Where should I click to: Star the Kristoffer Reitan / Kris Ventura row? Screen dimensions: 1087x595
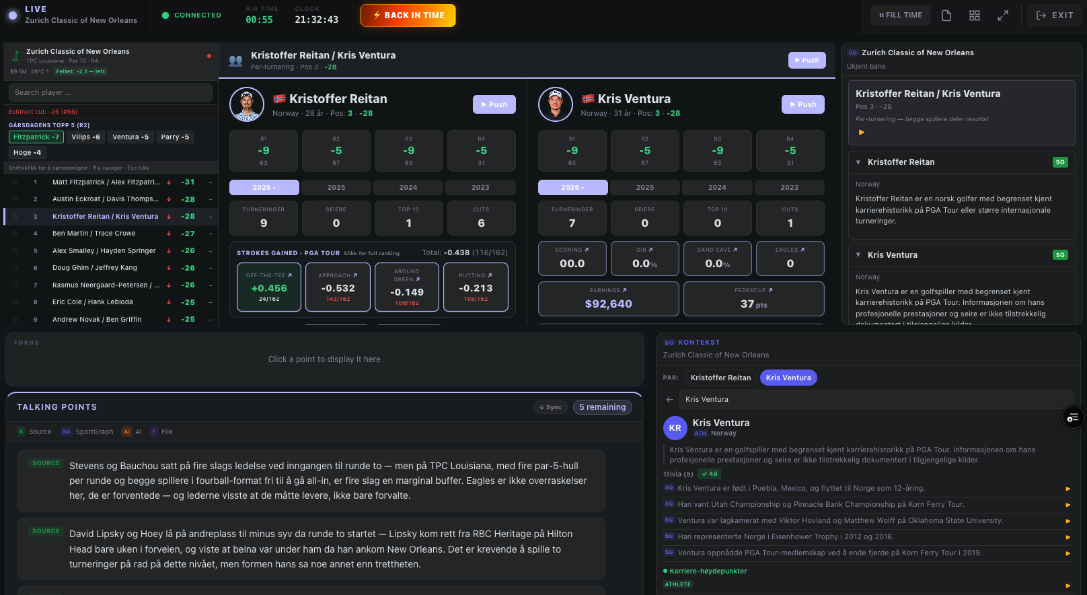pos(15,217)
